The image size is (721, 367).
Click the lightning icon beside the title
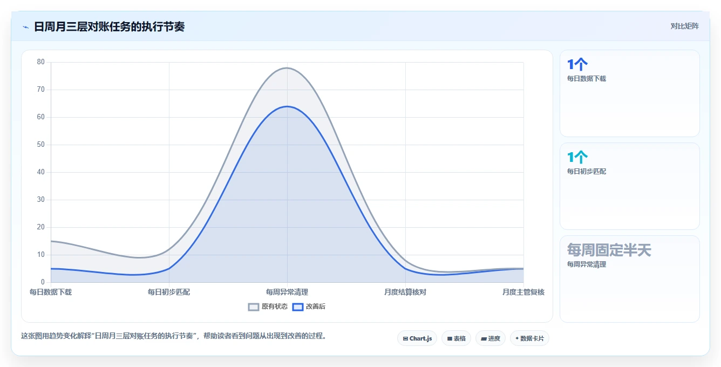point(25,27)
